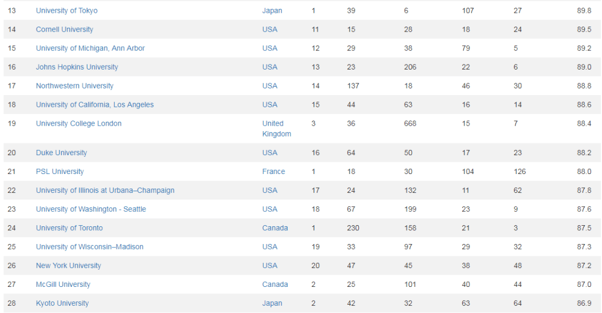Open New York University page

[x=69, y=266]
